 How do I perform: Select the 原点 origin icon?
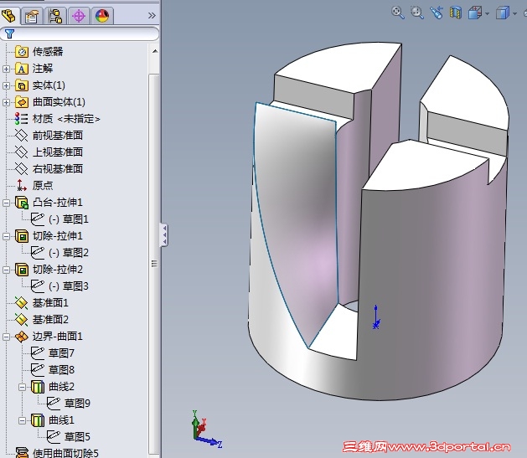pyautogui.click(x=22, y=185)
